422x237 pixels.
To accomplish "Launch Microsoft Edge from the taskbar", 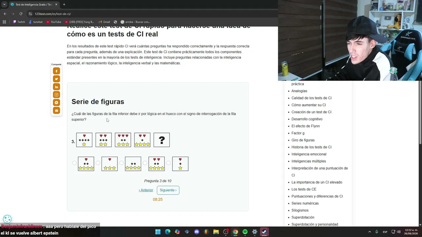I will click(167, 232).
